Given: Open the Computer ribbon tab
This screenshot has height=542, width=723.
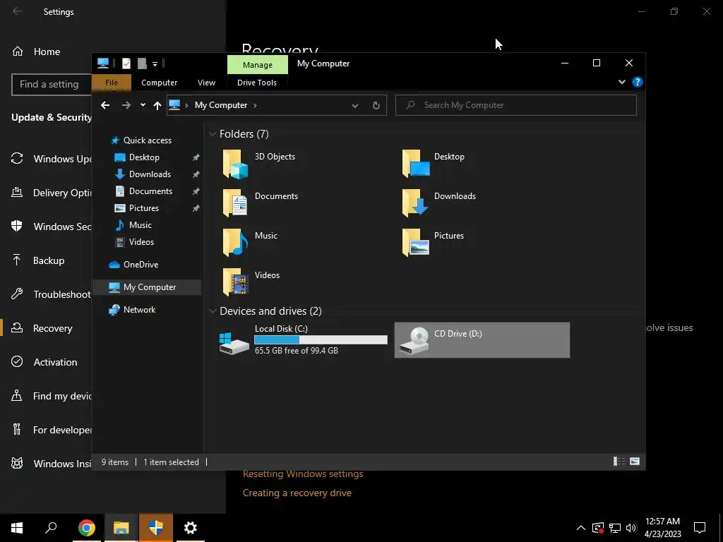Looking at the screenshot, I should coord(159,83).
